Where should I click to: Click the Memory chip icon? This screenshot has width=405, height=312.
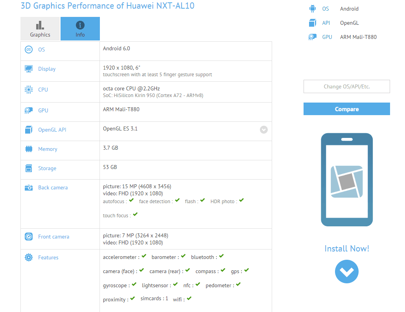29,149
